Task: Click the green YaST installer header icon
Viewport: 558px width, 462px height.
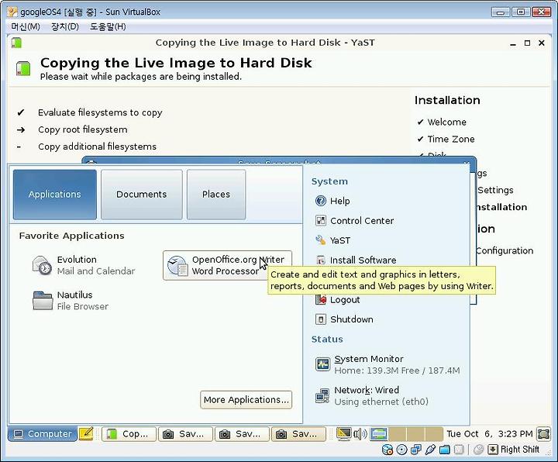Action: pos(23,68)
